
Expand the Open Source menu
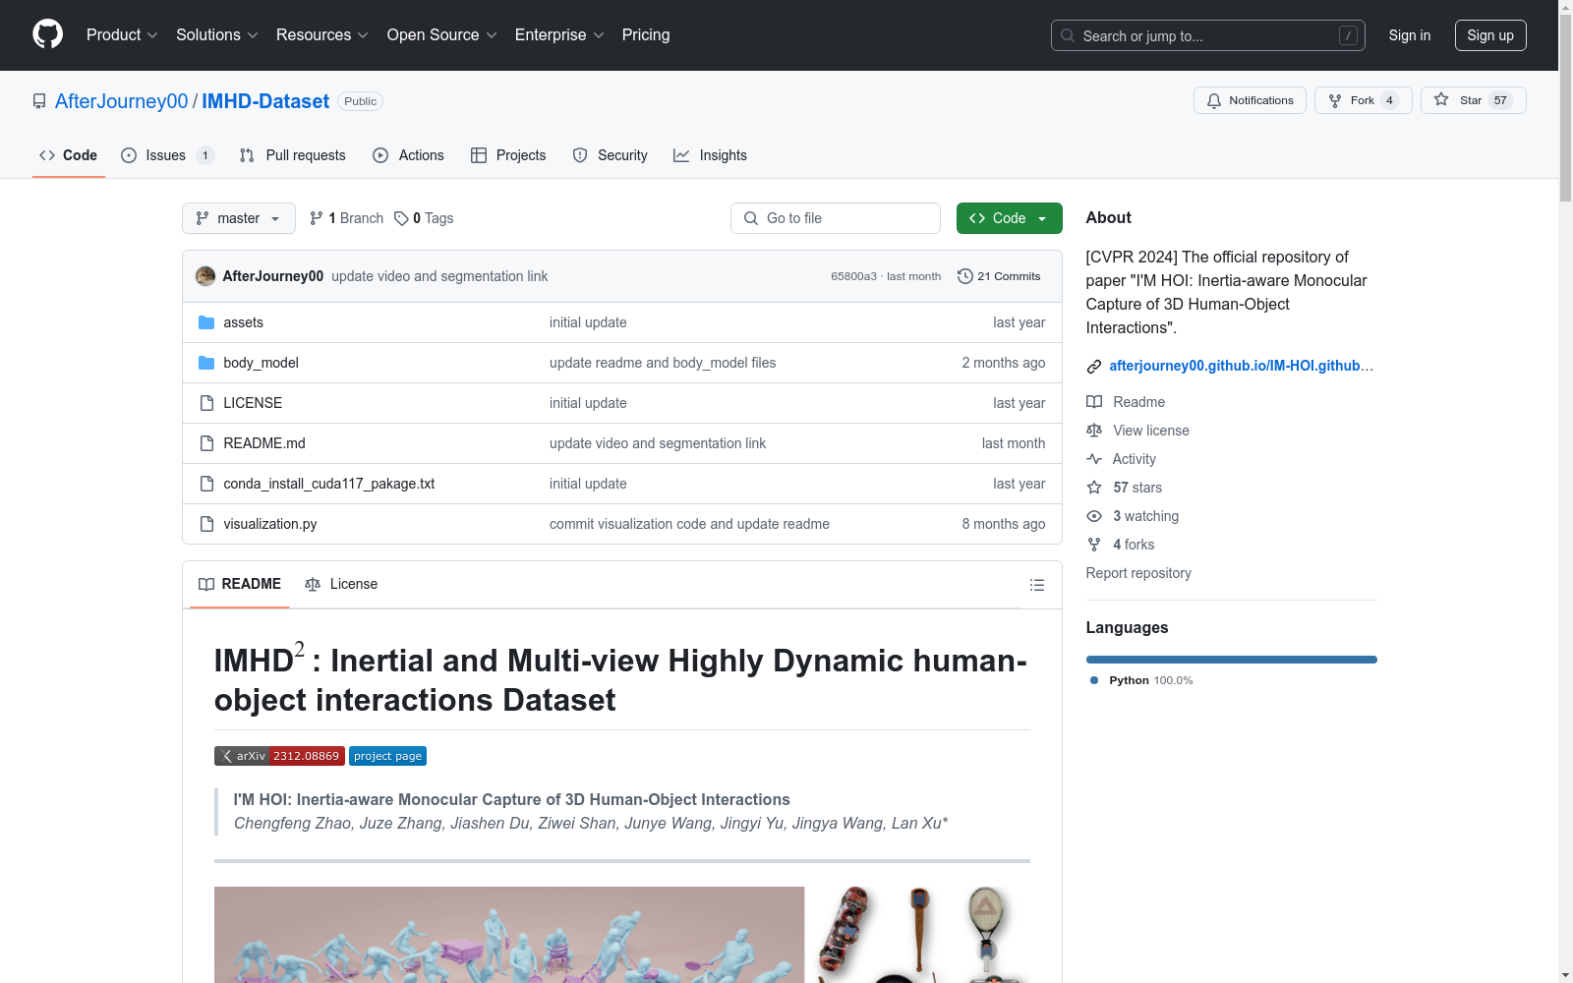coord(442,34)
